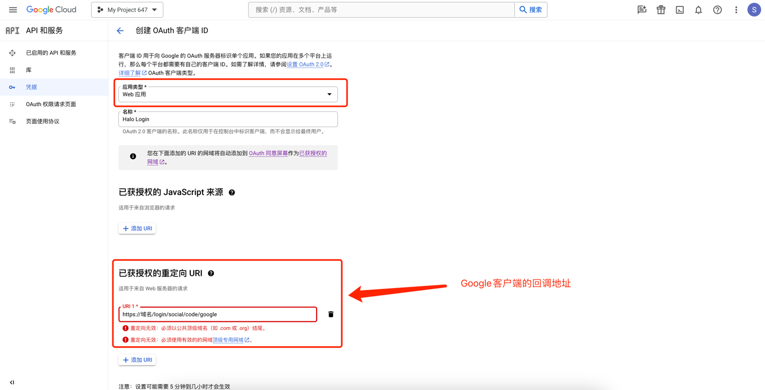Open the 应用类型 Web 应用 dropdown
Screen dimensions: 765x390
point(228,94)
